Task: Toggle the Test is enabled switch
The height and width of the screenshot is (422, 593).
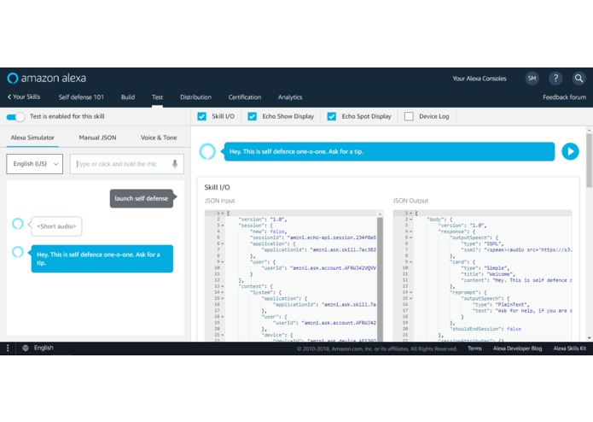Action: pyautogui.click(x=15, y=116)
